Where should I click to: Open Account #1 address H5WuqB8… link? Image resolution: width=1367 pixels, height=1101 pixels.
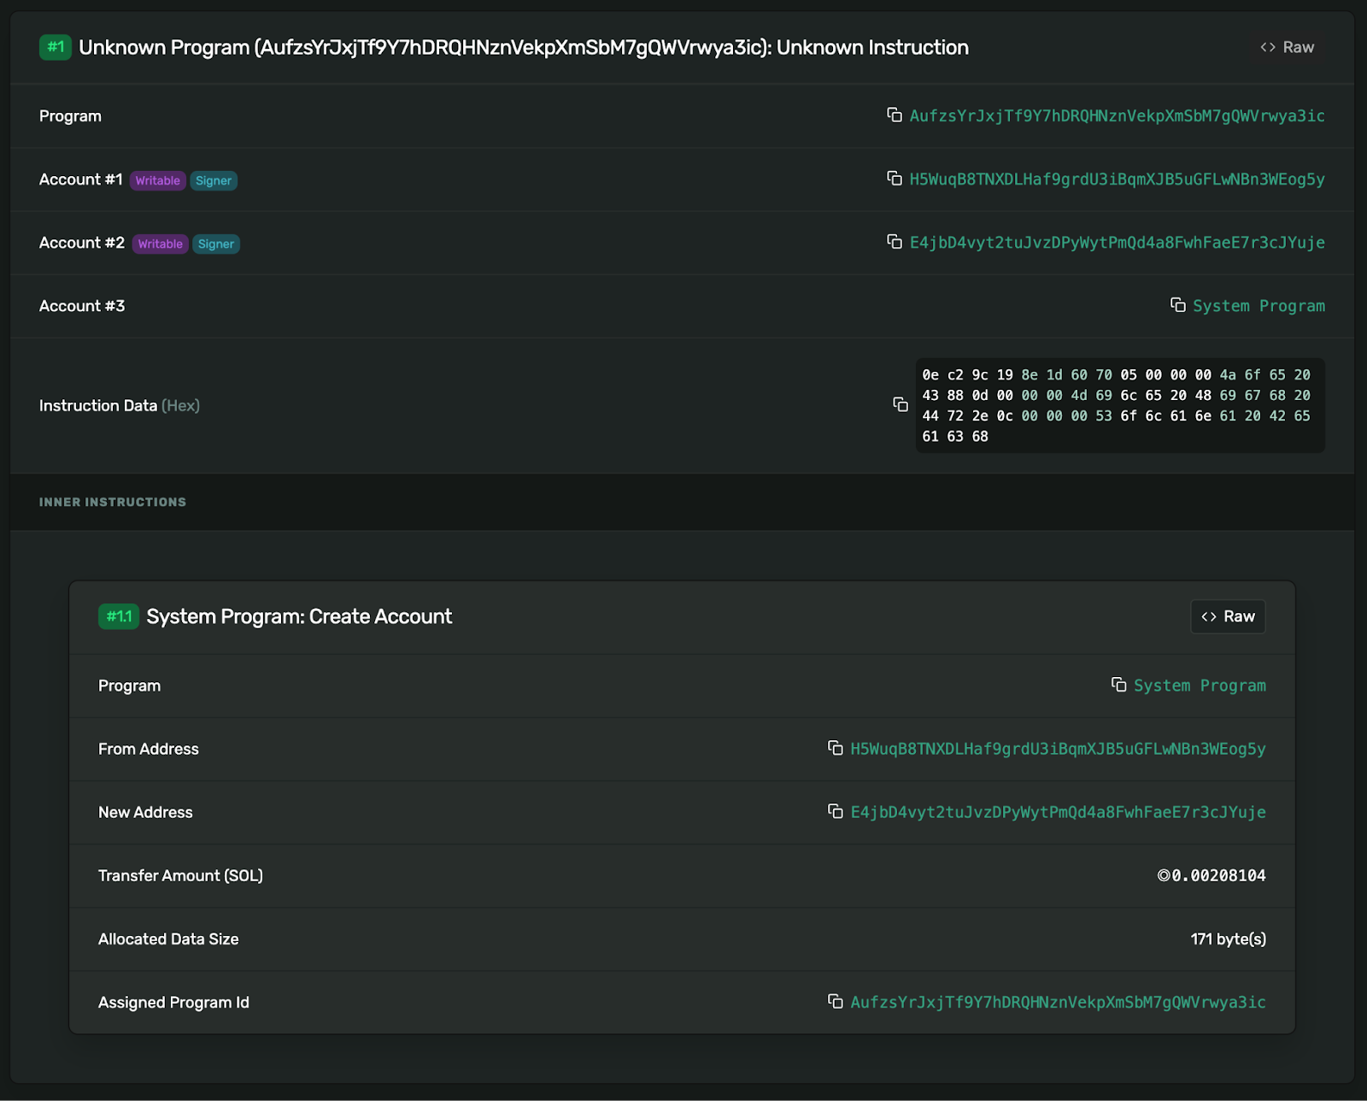(1117, 180)
